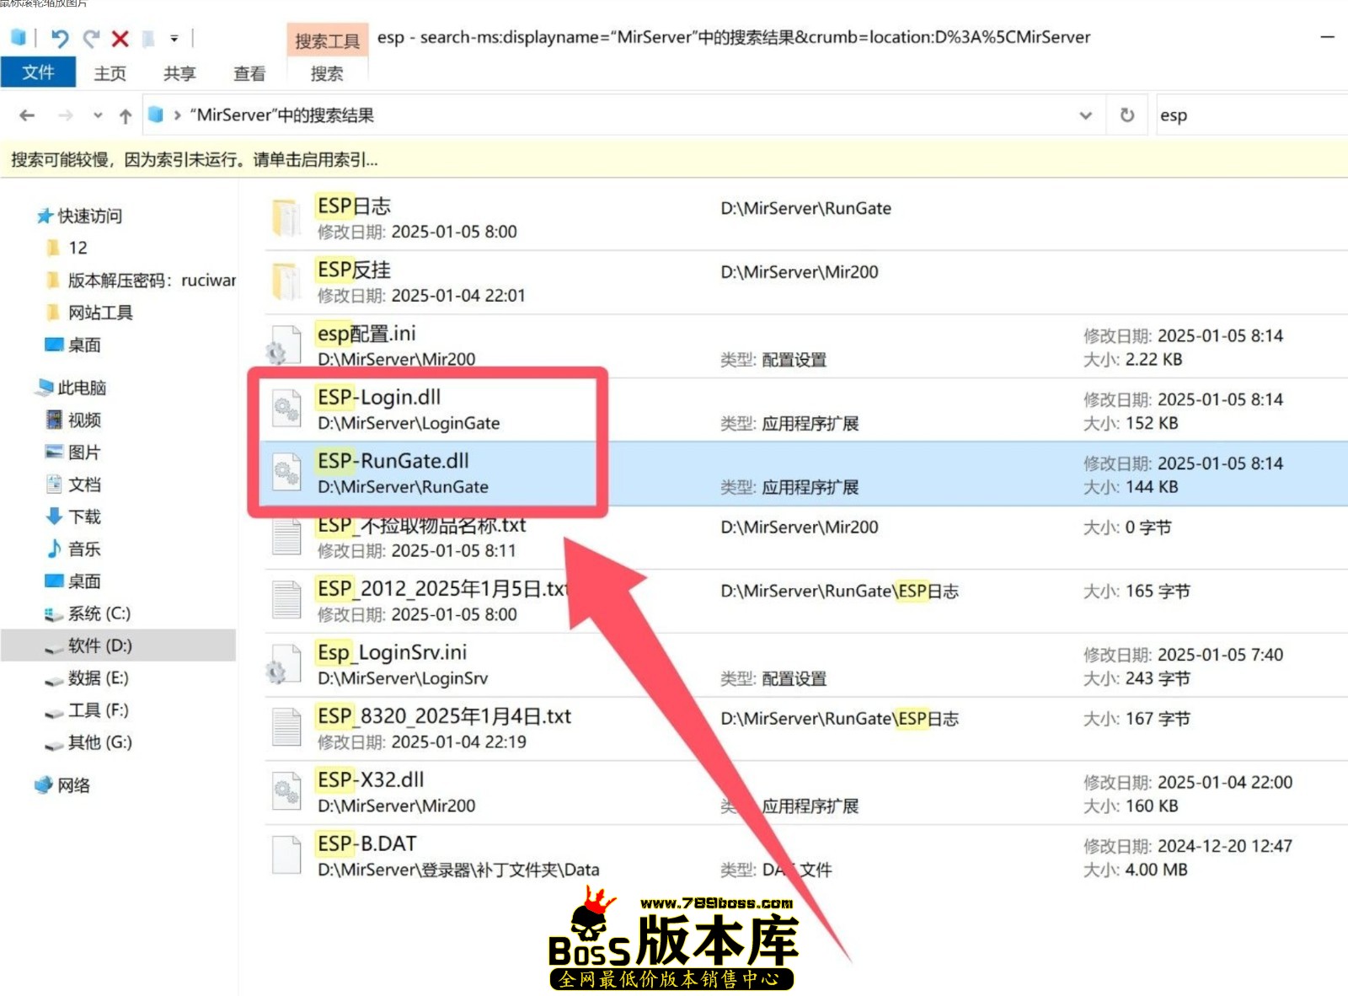Switch to the 查看 ribbon tab

click(x=249, y=74)
